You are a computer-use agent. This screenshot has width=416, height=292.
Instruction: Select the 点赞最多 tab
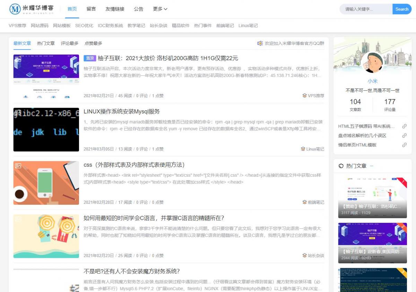pyautogui.click(x=93, y=43)
